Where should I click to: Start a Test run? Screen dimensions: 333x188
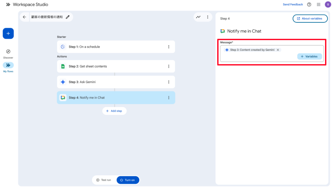click(104, 180)
